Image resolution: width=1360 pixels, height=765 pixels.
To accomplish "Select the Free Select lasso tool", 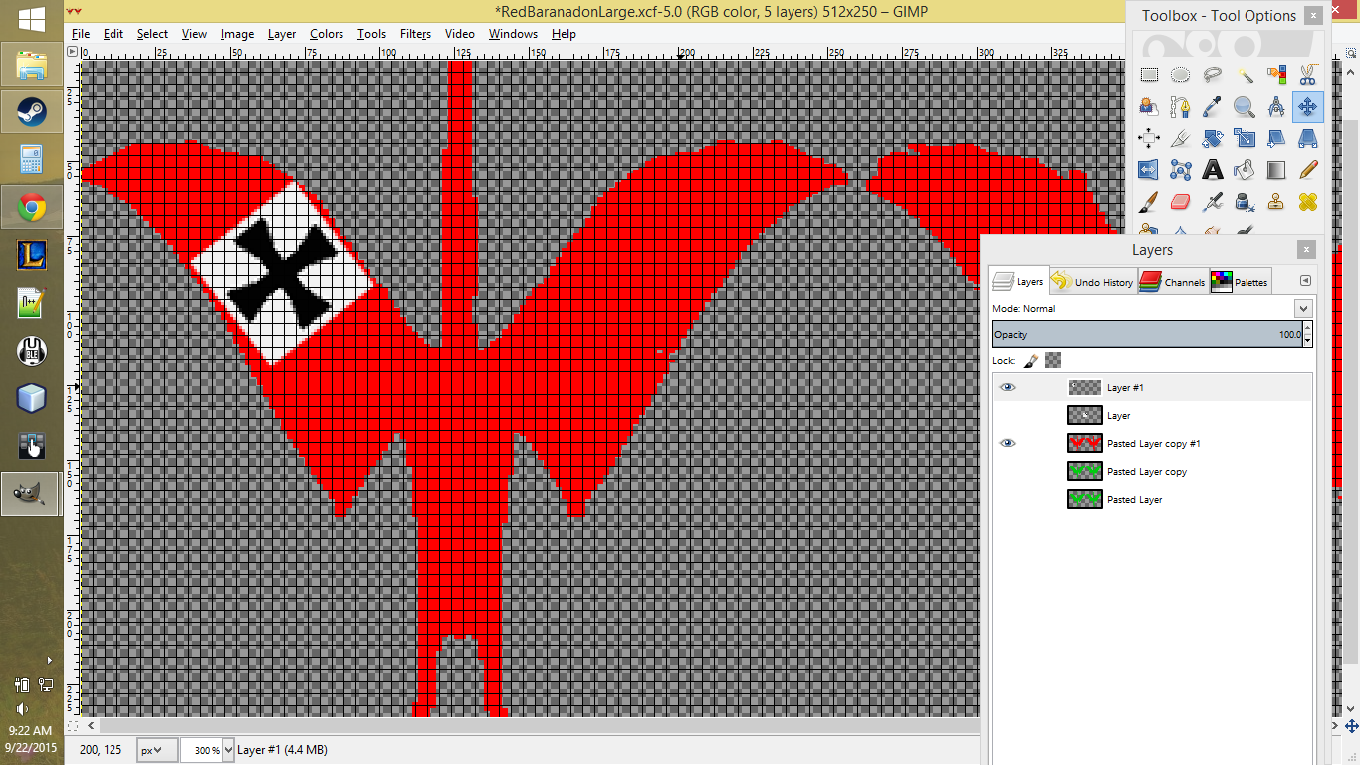I will [1213, 74].
